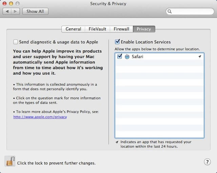Uncheck Enable Location Services
This screenshot has width=217, height=173.
[x=117, y=42]
